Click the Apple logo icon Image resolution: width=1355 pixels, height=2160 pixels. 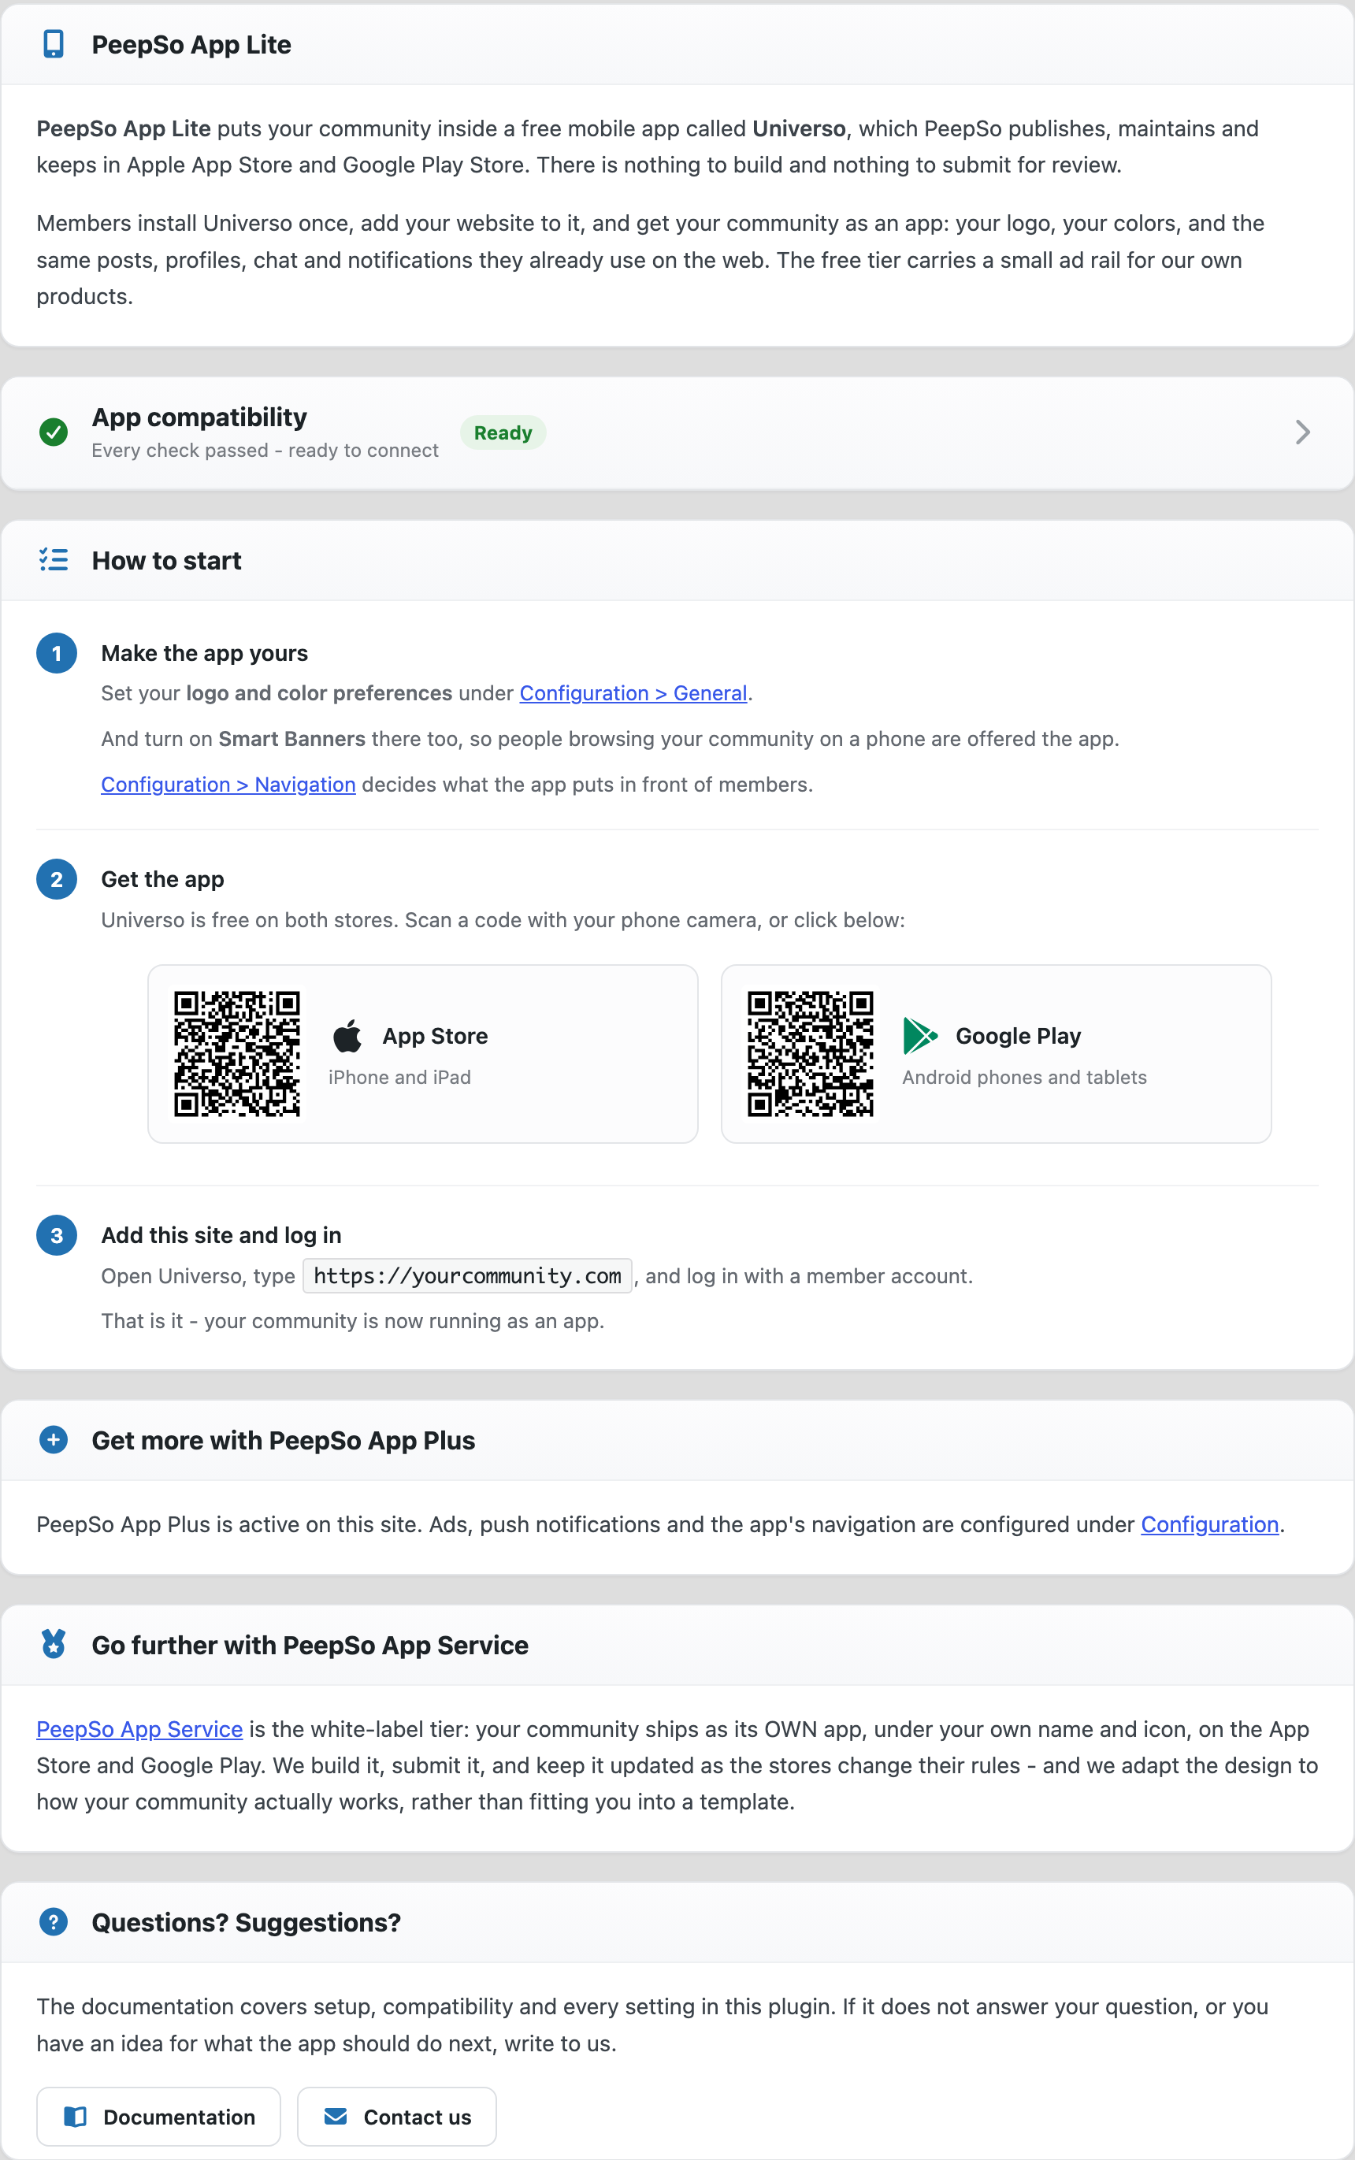347,1036
